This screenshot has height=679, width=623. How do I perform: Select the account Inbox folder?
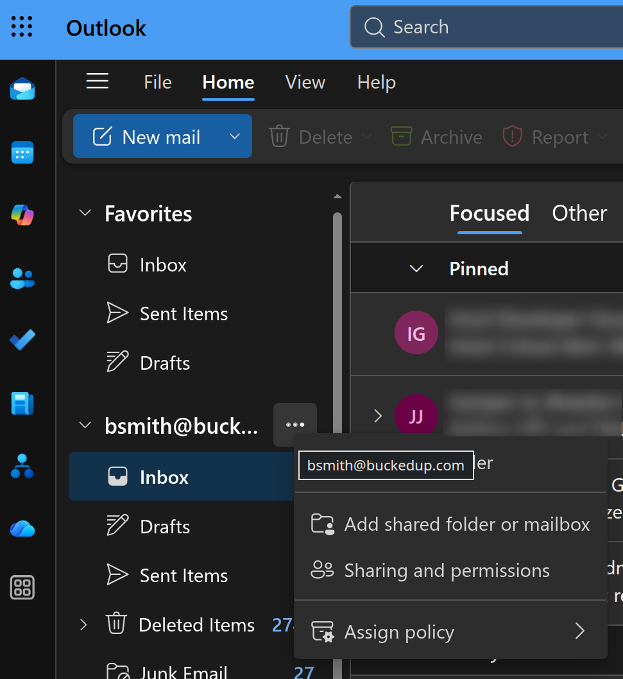point(182,477)
